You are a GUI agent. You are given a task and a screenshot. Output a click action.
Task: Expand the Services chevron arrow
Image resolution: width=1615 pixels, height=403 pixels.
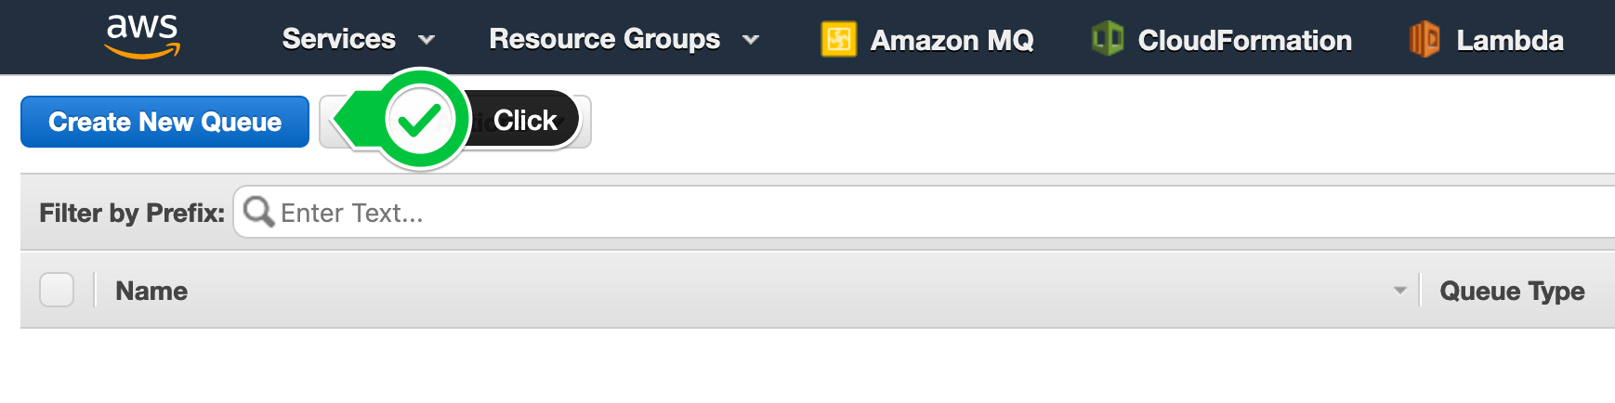click(x=427, y=40)
